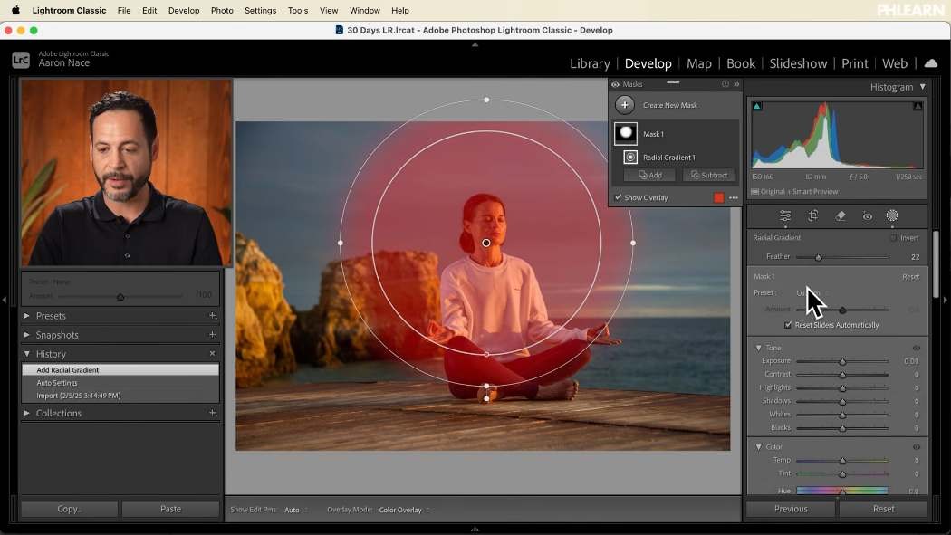Image resolution: width=951 pixels, height=535 pixels.
Task: Expand the Collections panel
Action: 26,413
